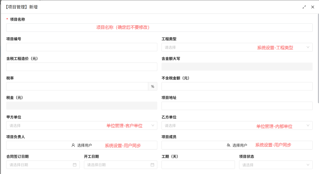Focus the 工期（天） input field
Screen dimensions: 319x174
pyautogui.click(x=198, y=165)
